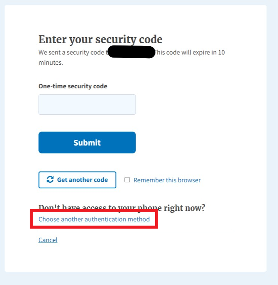Click the refresh arrows icon

click(50, 180)
